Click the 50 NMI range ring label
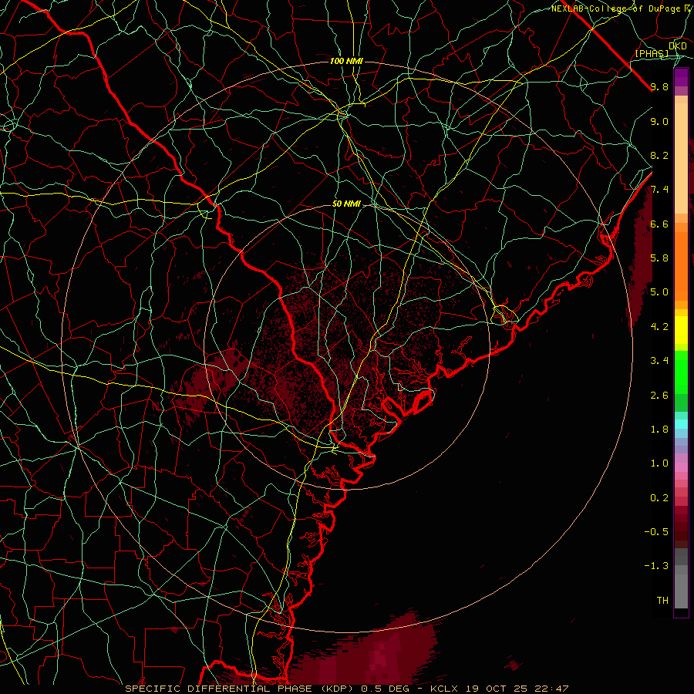 (346, 204)
